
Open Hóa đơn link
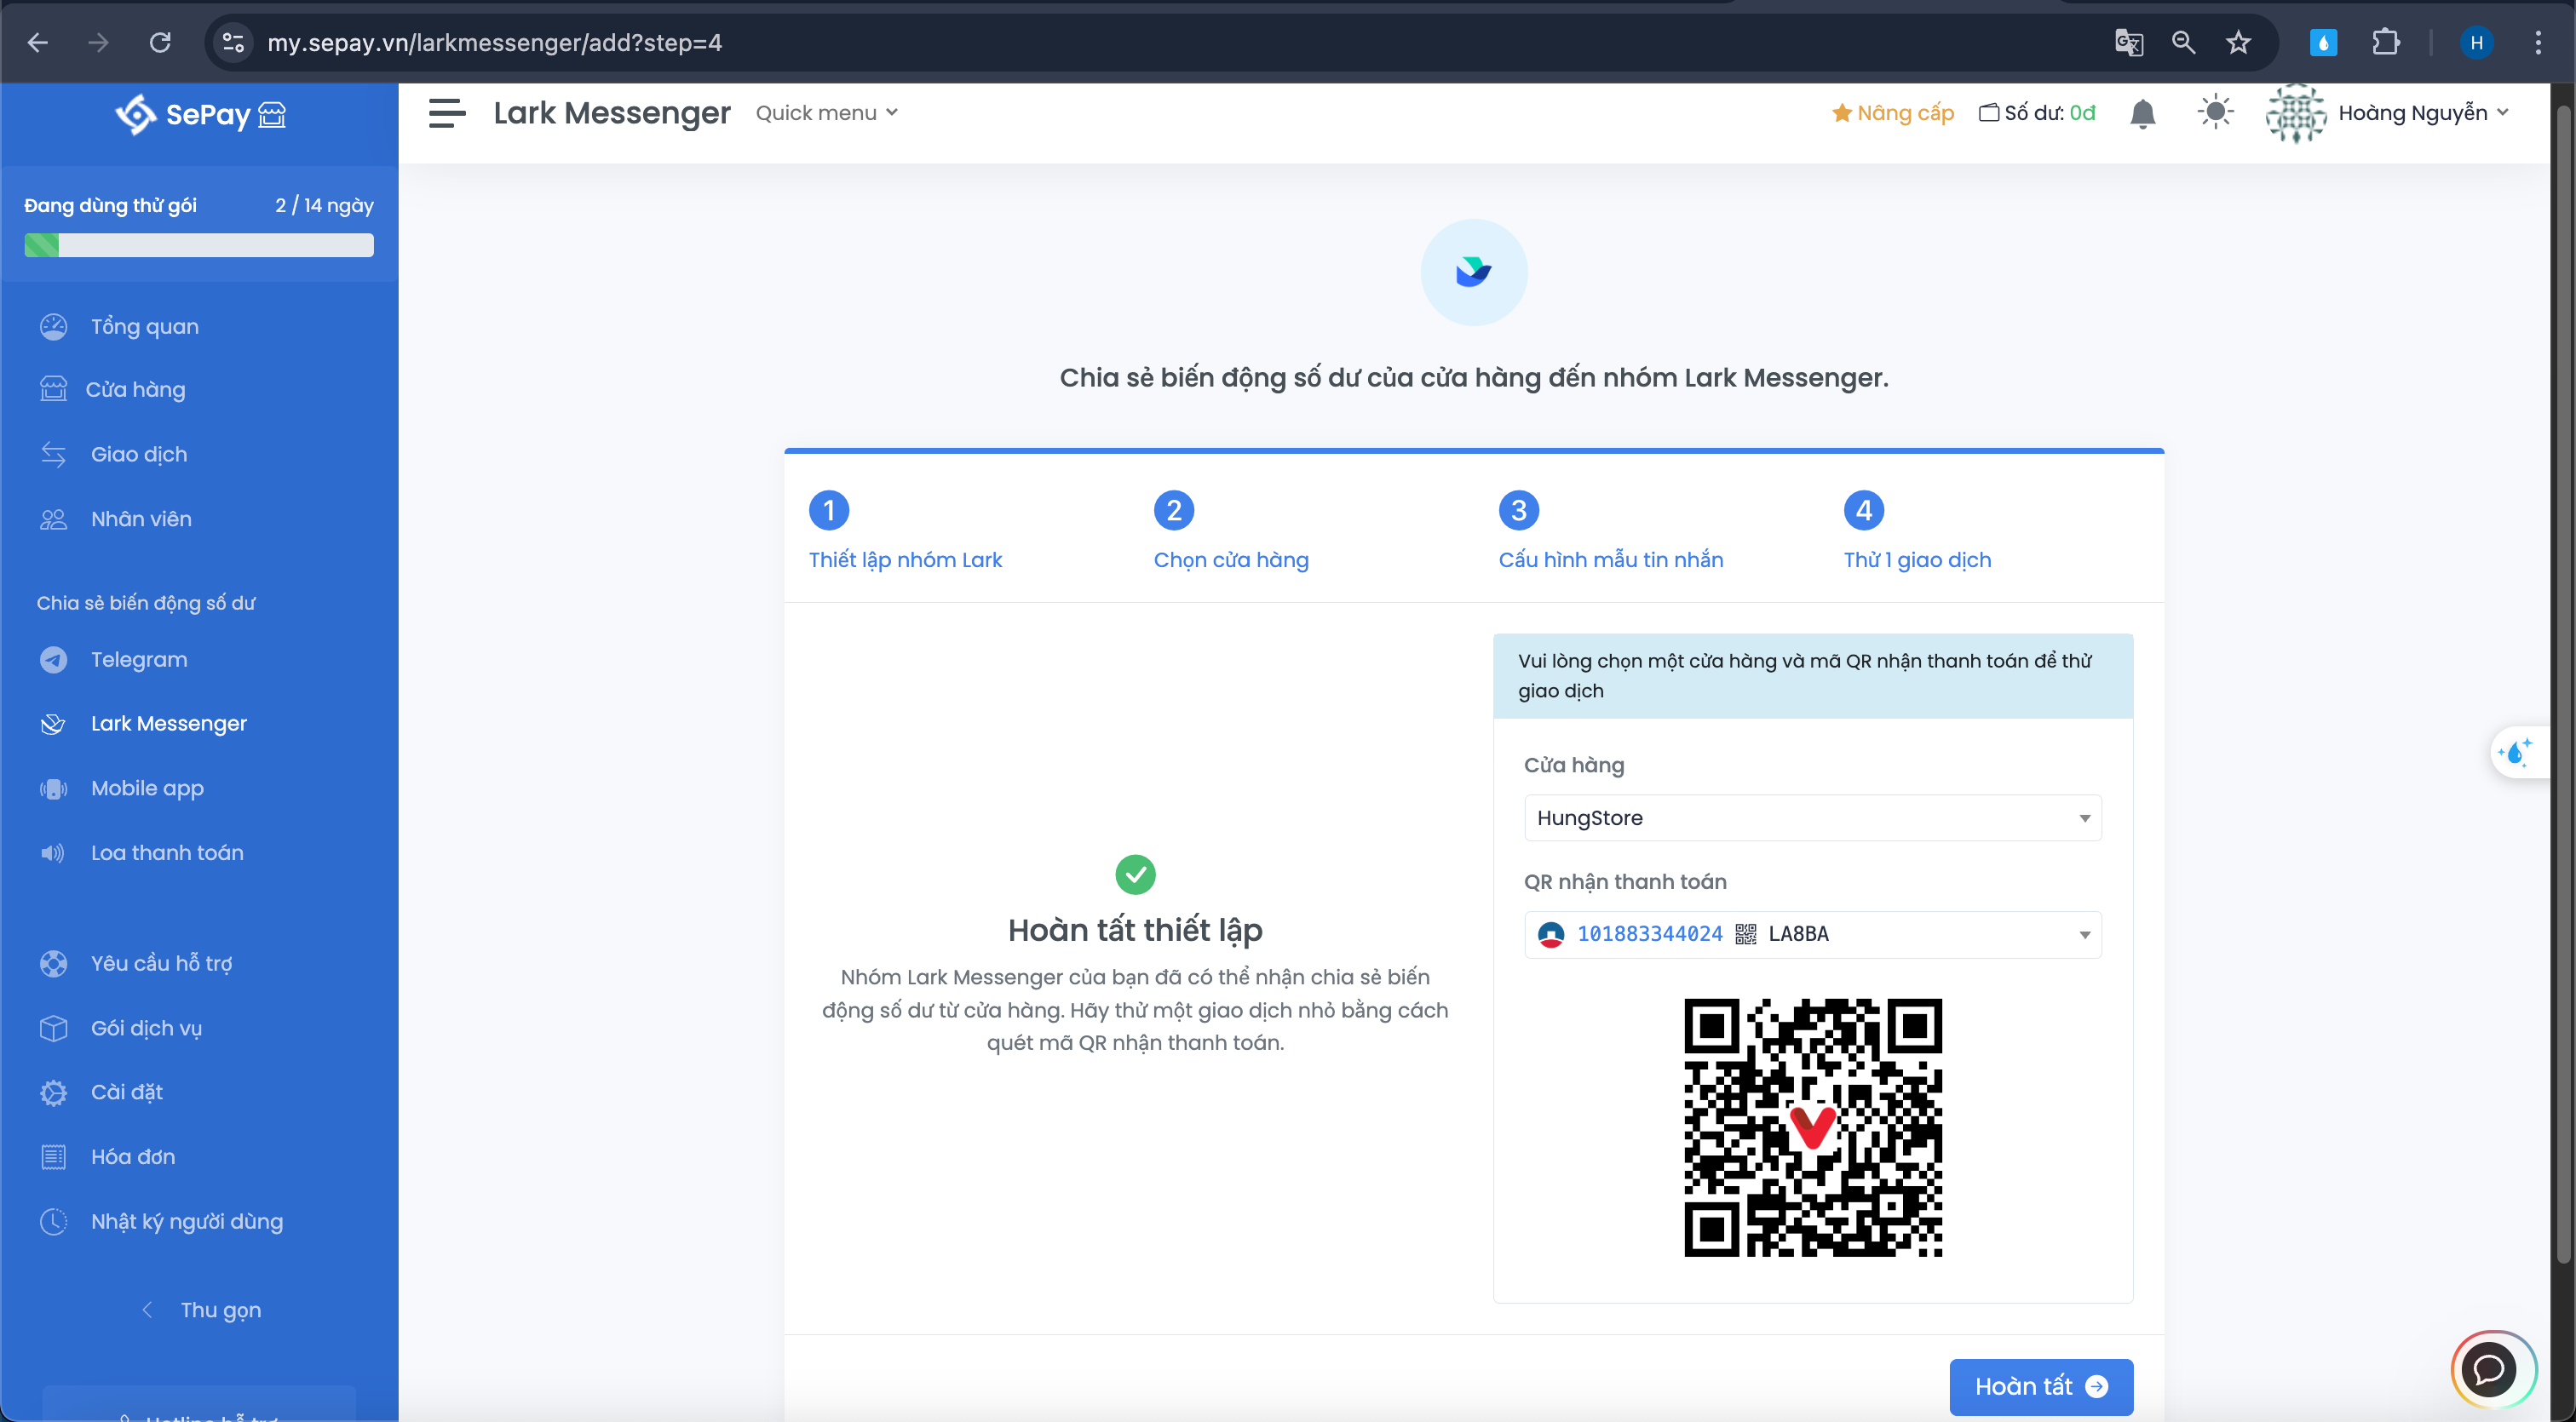[133, 1157]
